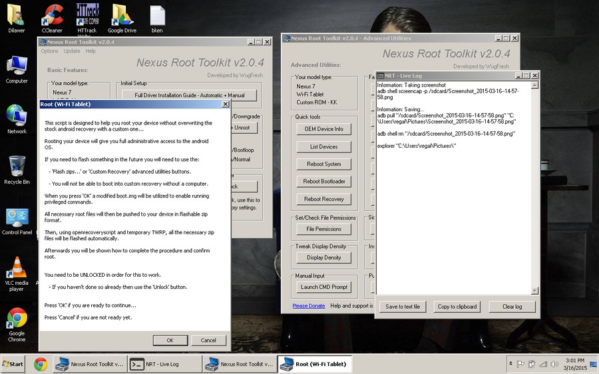
Task: Follow the Please Donate link
Action: pos(309,306)
